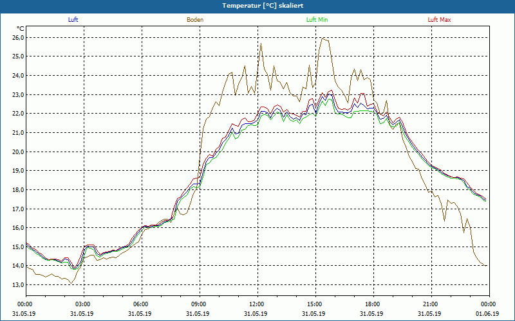Click the 14,0 y-axis value
The image size is (515, 321).
18,266
